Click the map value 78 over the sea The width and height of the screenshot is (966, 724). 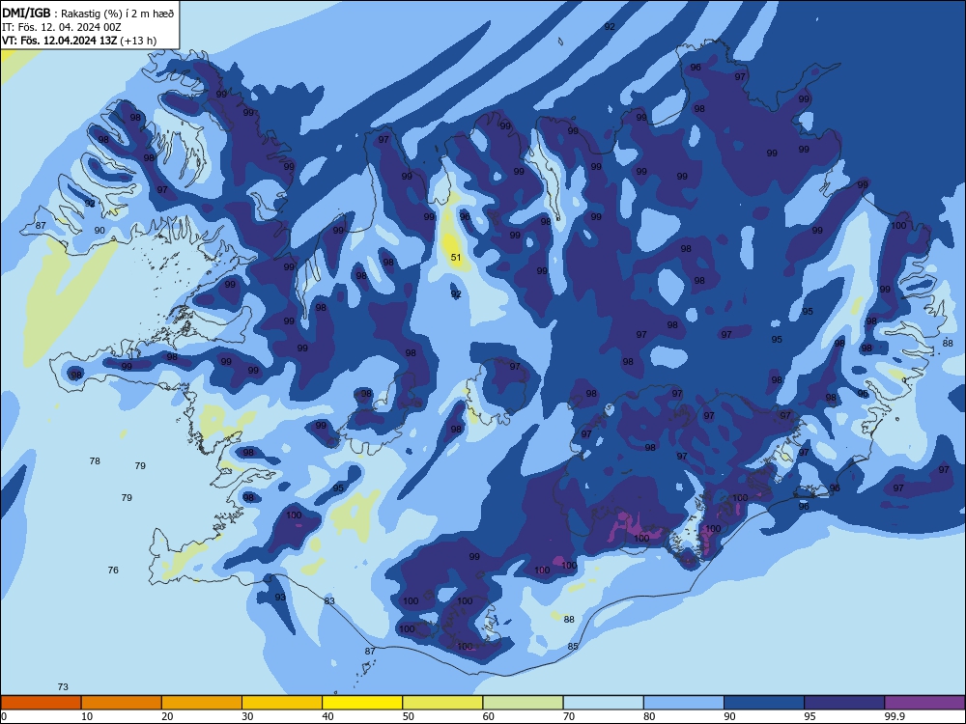95,461
